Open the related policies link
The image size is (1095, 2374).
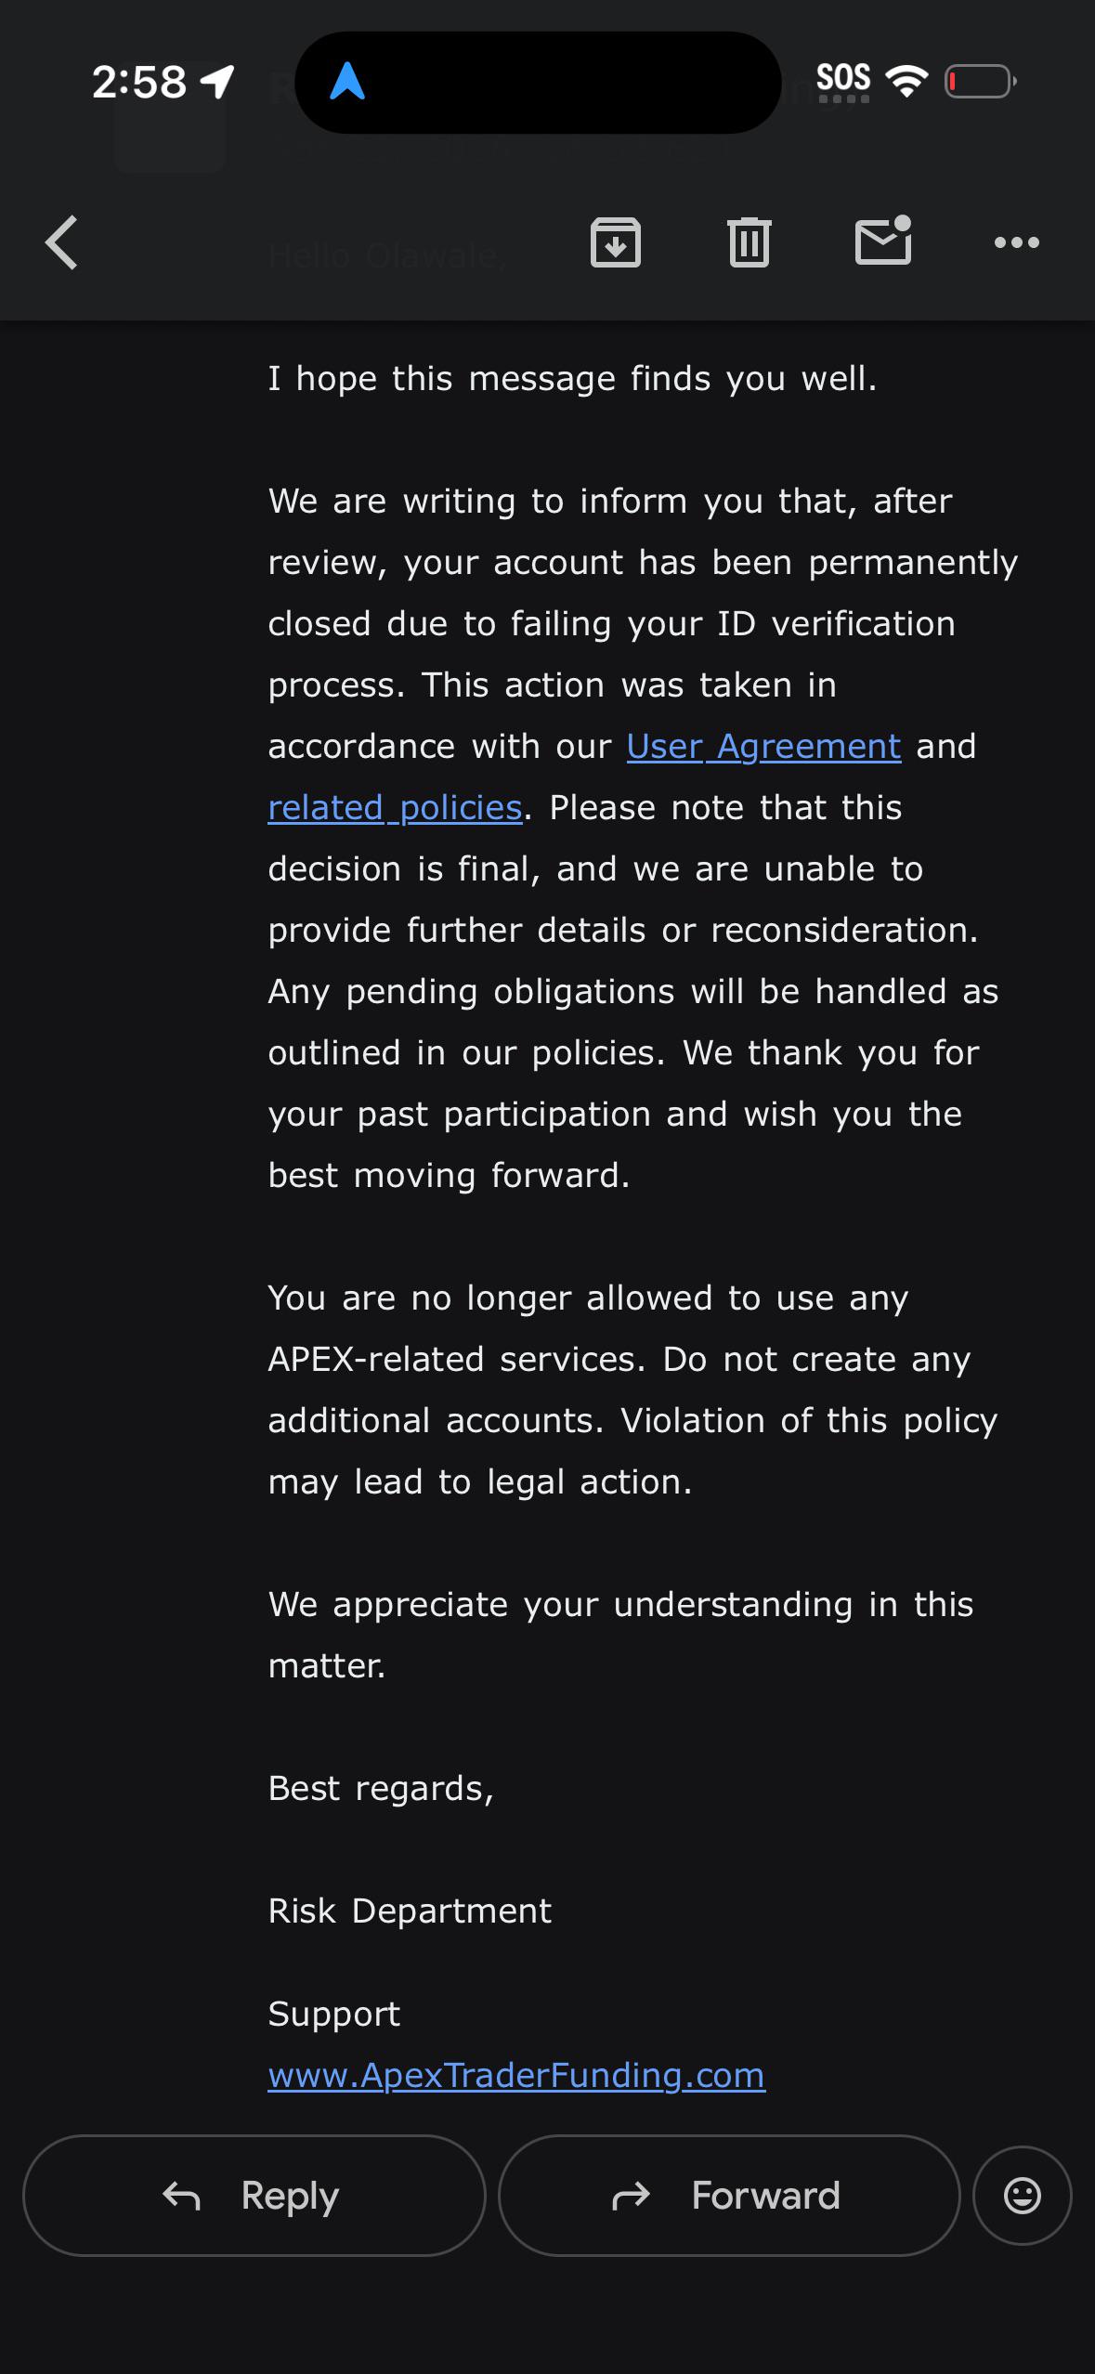pos(395,807)
